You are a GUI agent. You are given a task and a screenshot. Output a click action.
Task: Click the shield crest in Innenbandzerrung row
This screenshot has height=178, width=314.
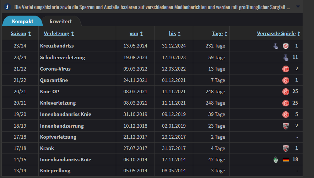(x=286, y=126)
